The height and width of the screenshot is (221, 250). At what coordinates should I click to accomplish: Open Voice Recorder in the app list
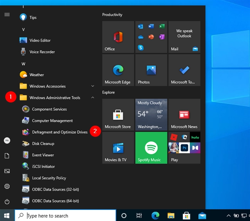(57, 52)
